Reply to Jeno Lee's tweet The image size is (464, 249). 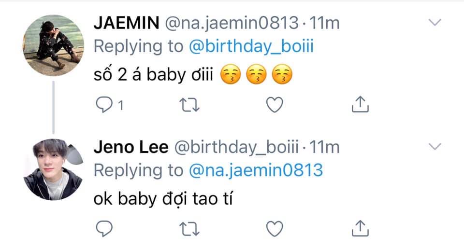point(104,229)
